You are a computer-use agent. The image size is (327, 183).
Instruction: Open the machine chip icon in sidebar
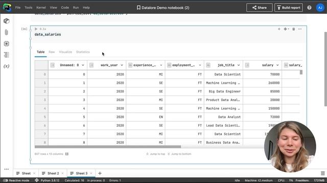click(7, 44)
